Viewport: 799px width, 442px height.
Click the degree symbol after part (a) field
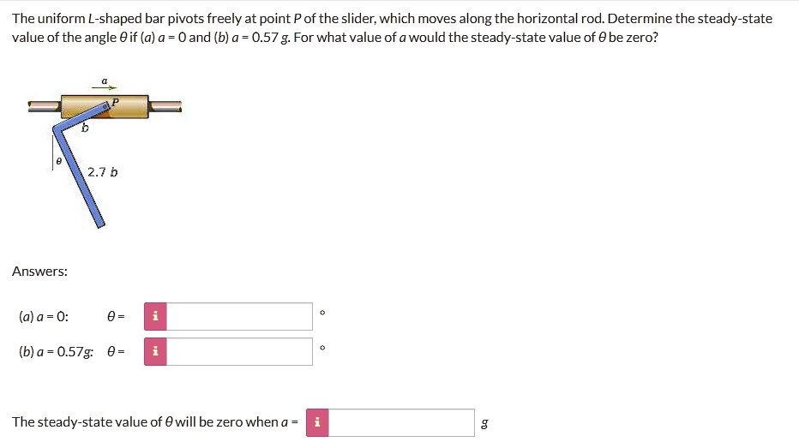(321, 314)
